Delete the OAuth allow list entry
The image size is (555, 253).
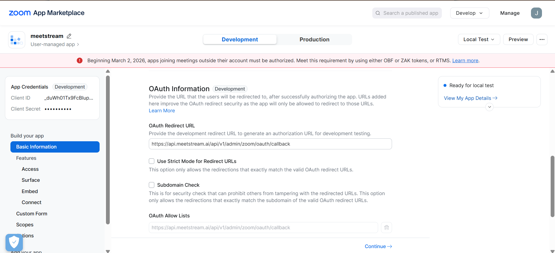coord(387,228)
